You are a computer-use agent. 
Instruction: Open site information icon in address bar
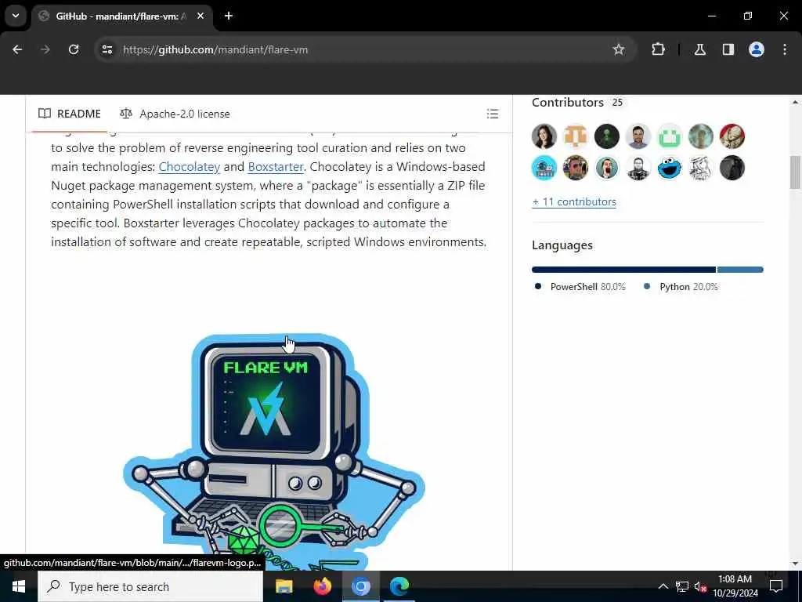107,49
